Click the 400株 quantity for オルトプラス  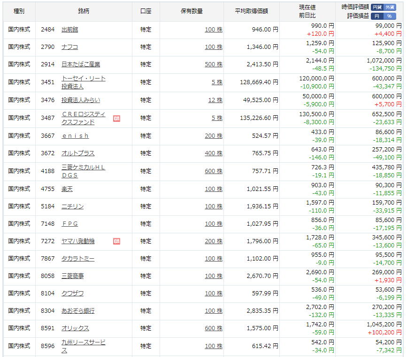pyautogui.click(x=214, y=153)
